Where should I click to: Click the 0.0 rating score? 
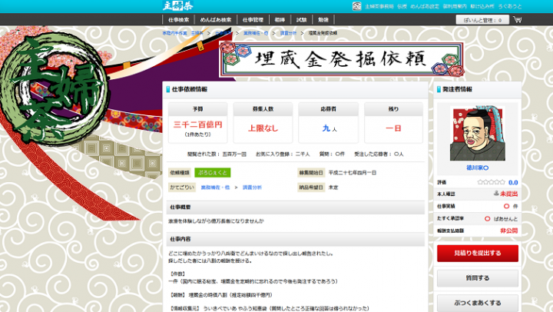(x=513, y=182)
